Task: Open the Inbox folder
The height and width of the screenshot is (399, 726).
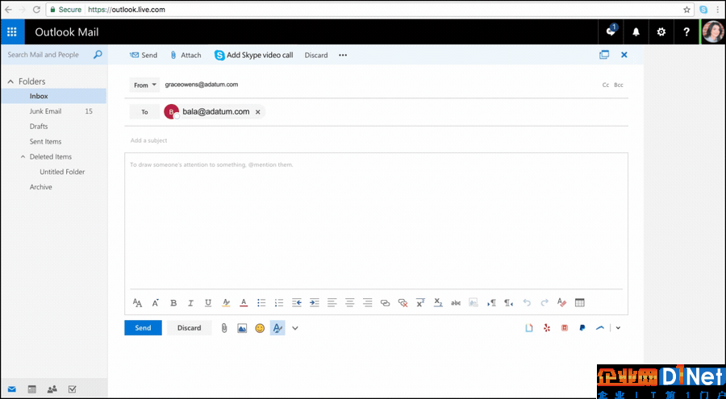Action: [53, 96]
